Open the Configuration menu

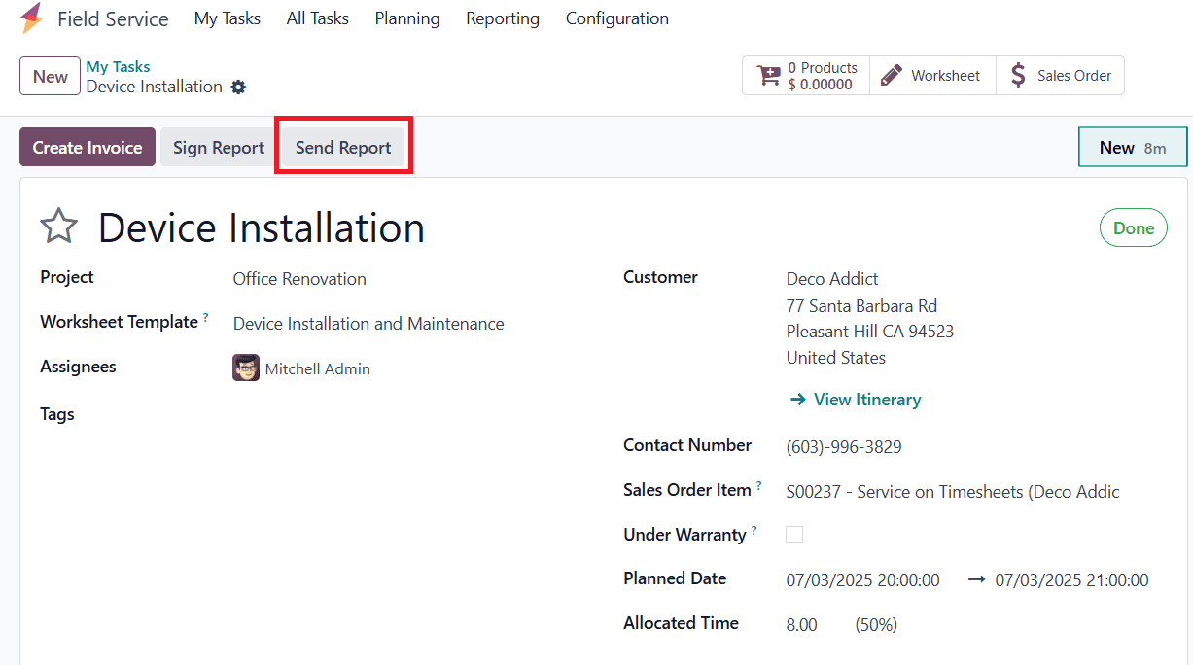coord(617,18)
